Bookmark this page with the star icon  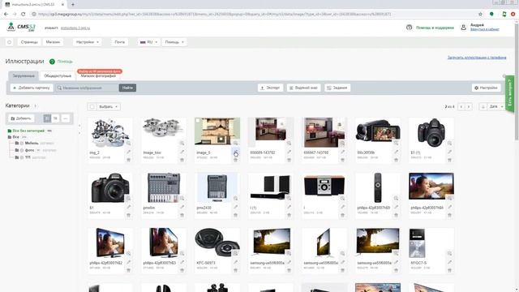point(480,15)
